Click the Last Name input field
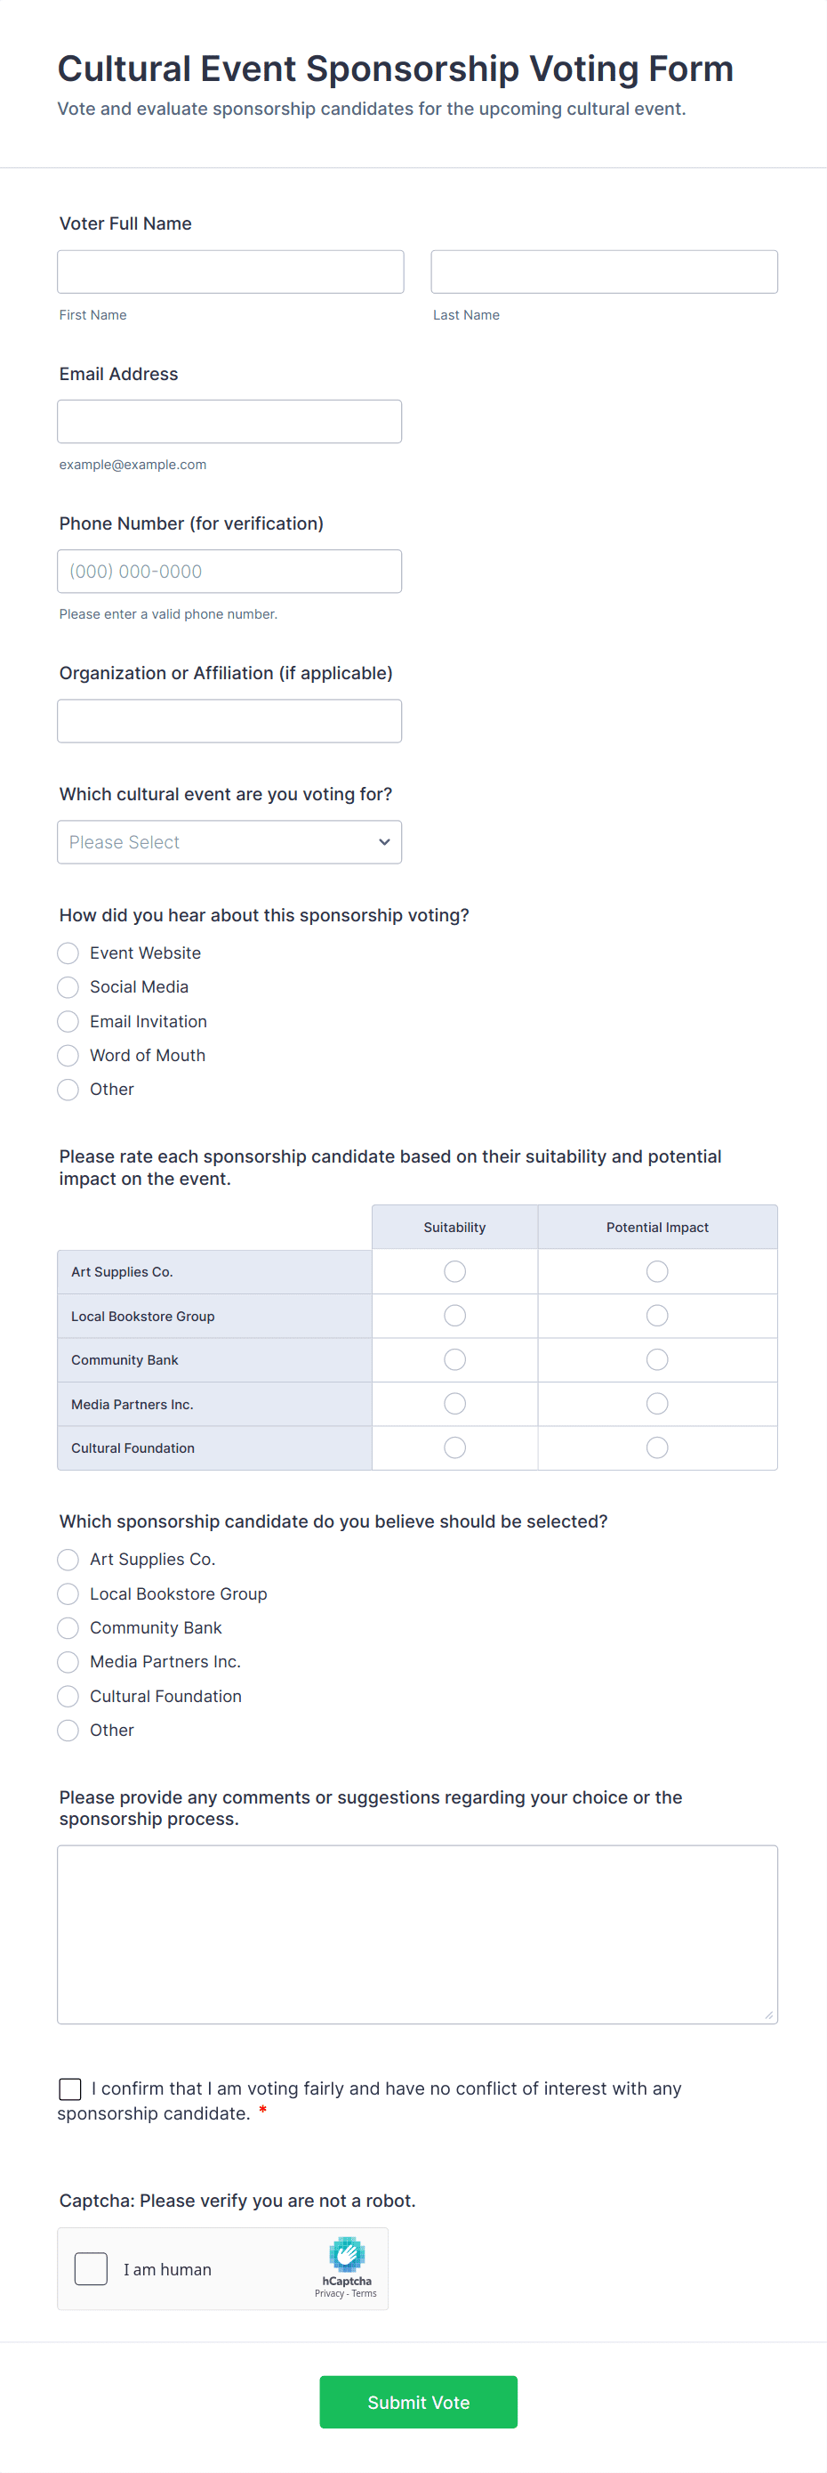 click(x=604, y=272)
